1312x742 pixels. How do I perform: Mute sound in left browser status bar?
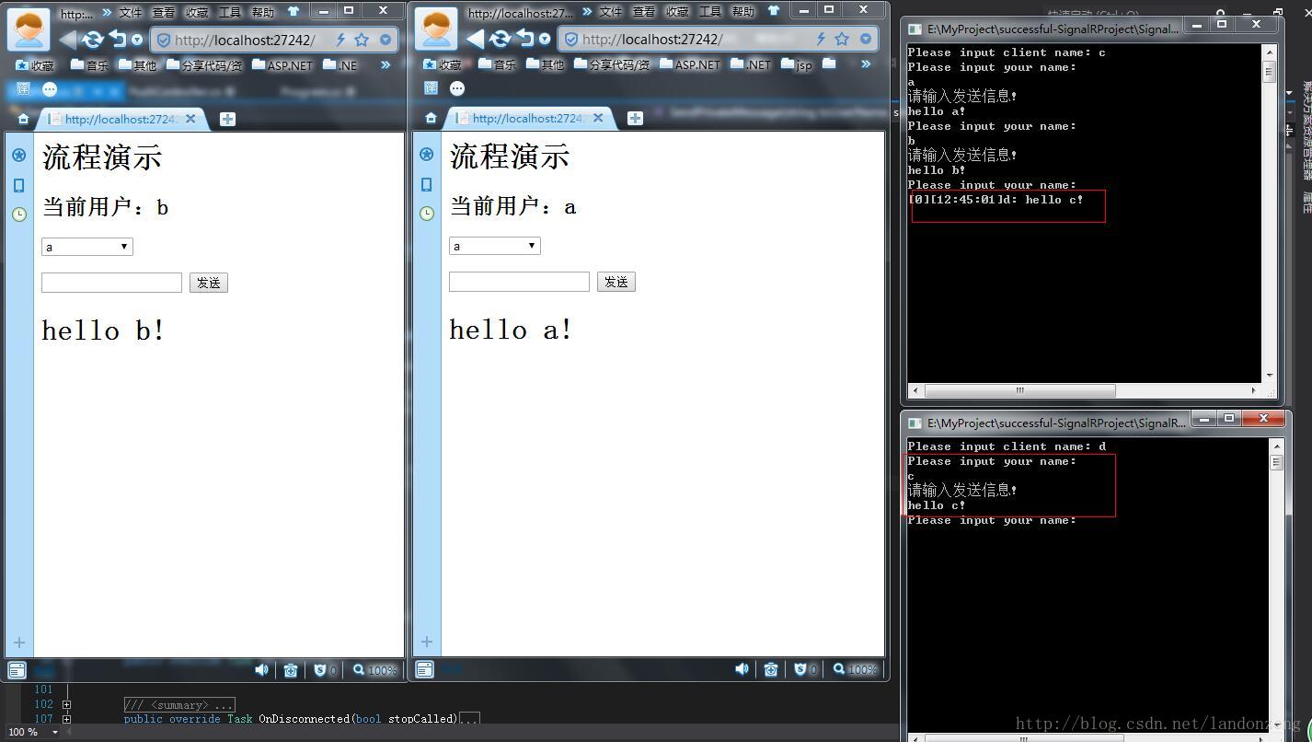pyautogui.click(x=261, y=669)
